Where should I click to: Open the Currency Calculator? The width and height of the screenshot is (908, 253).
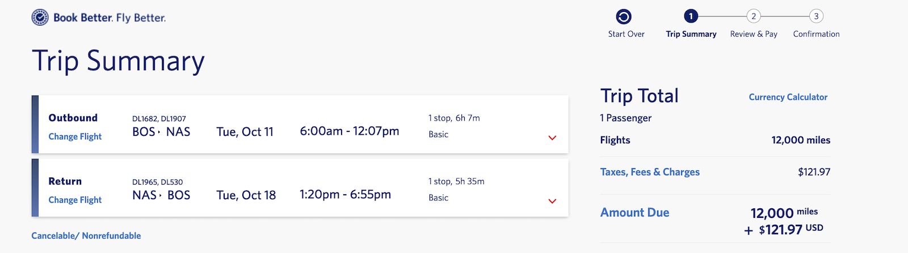788,97
